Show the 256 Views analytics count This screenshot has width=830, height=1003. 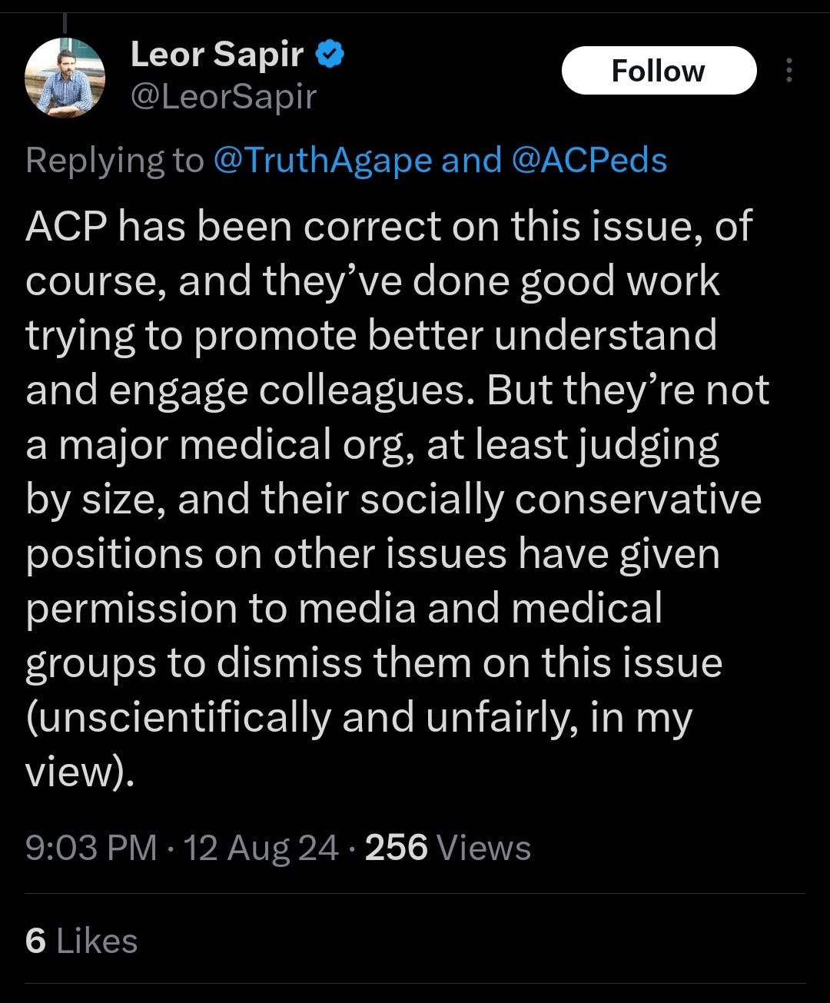tap(448, 849)
